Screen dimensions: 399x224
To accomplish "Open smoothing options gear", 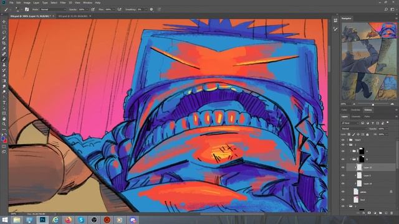I will pos(151,9).
